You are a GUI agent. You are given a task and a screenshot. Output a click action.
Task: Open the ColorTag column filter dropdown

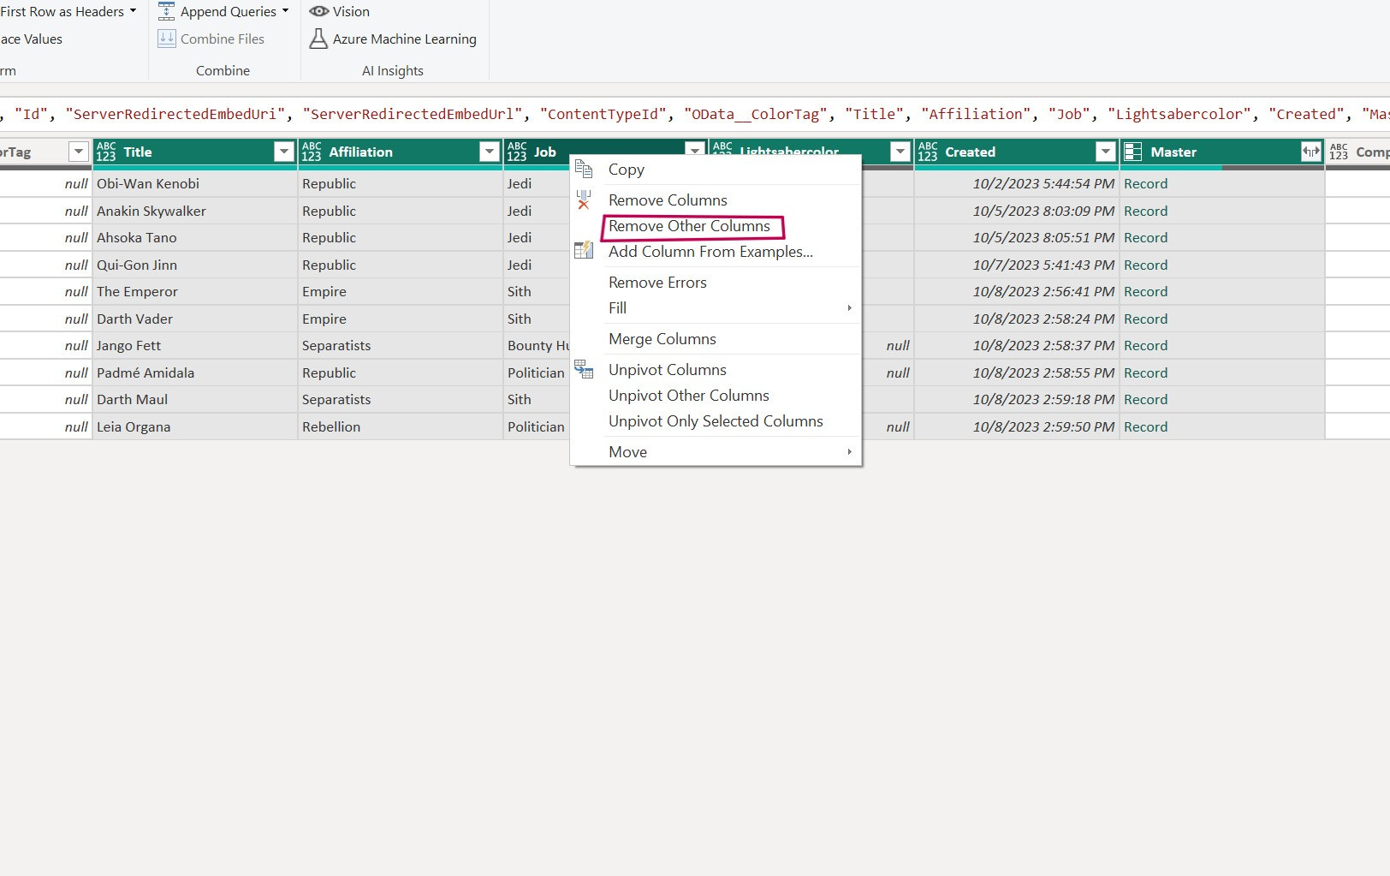click(79, 152)
